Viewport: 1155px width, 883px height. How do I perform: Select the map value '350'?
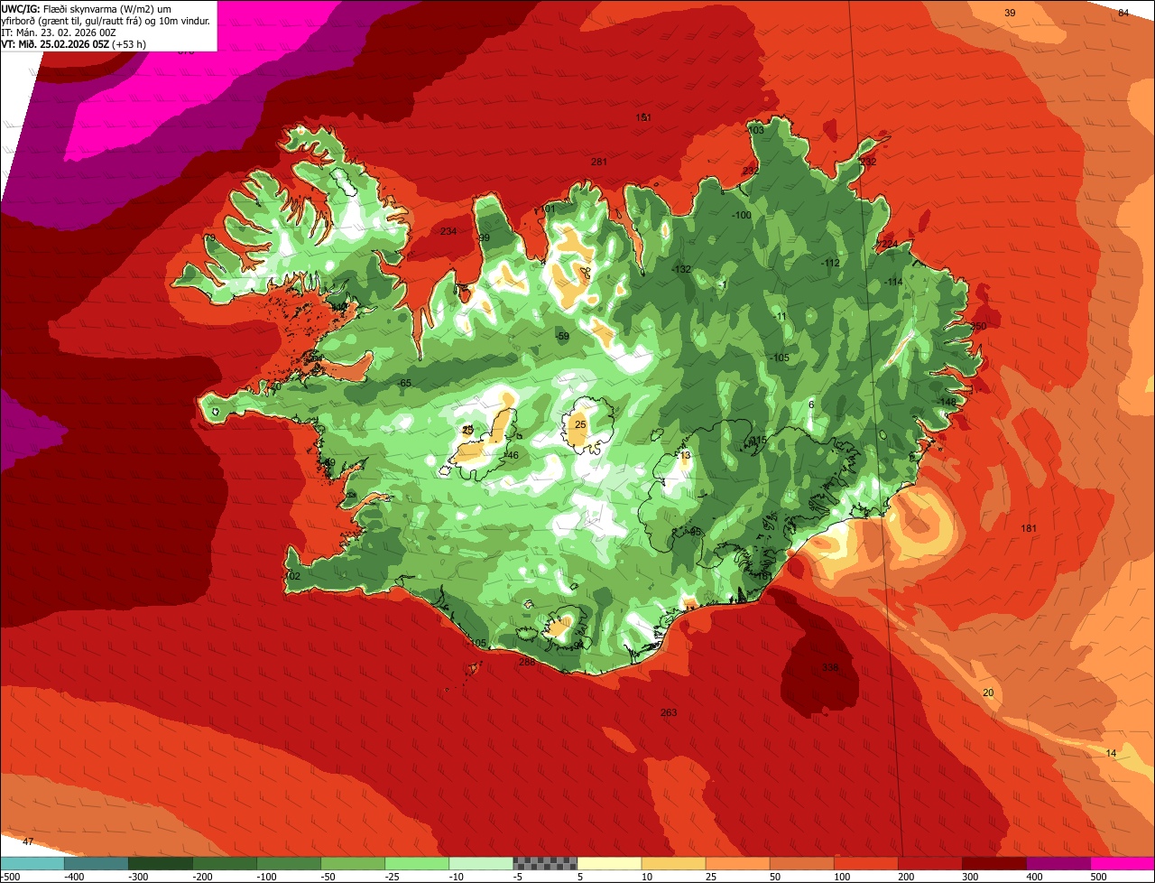coord(978,326)
